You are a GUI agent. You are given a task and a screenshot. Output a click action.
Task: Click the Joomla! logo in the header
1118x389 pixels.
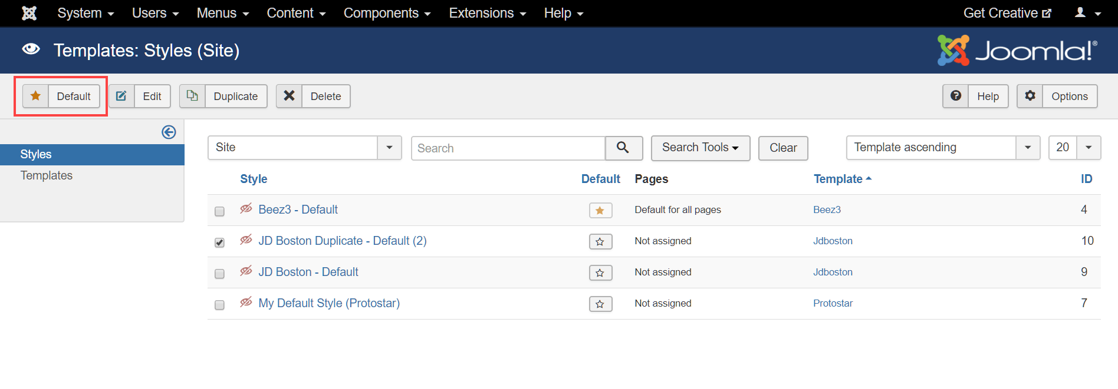coord(1018,50)
